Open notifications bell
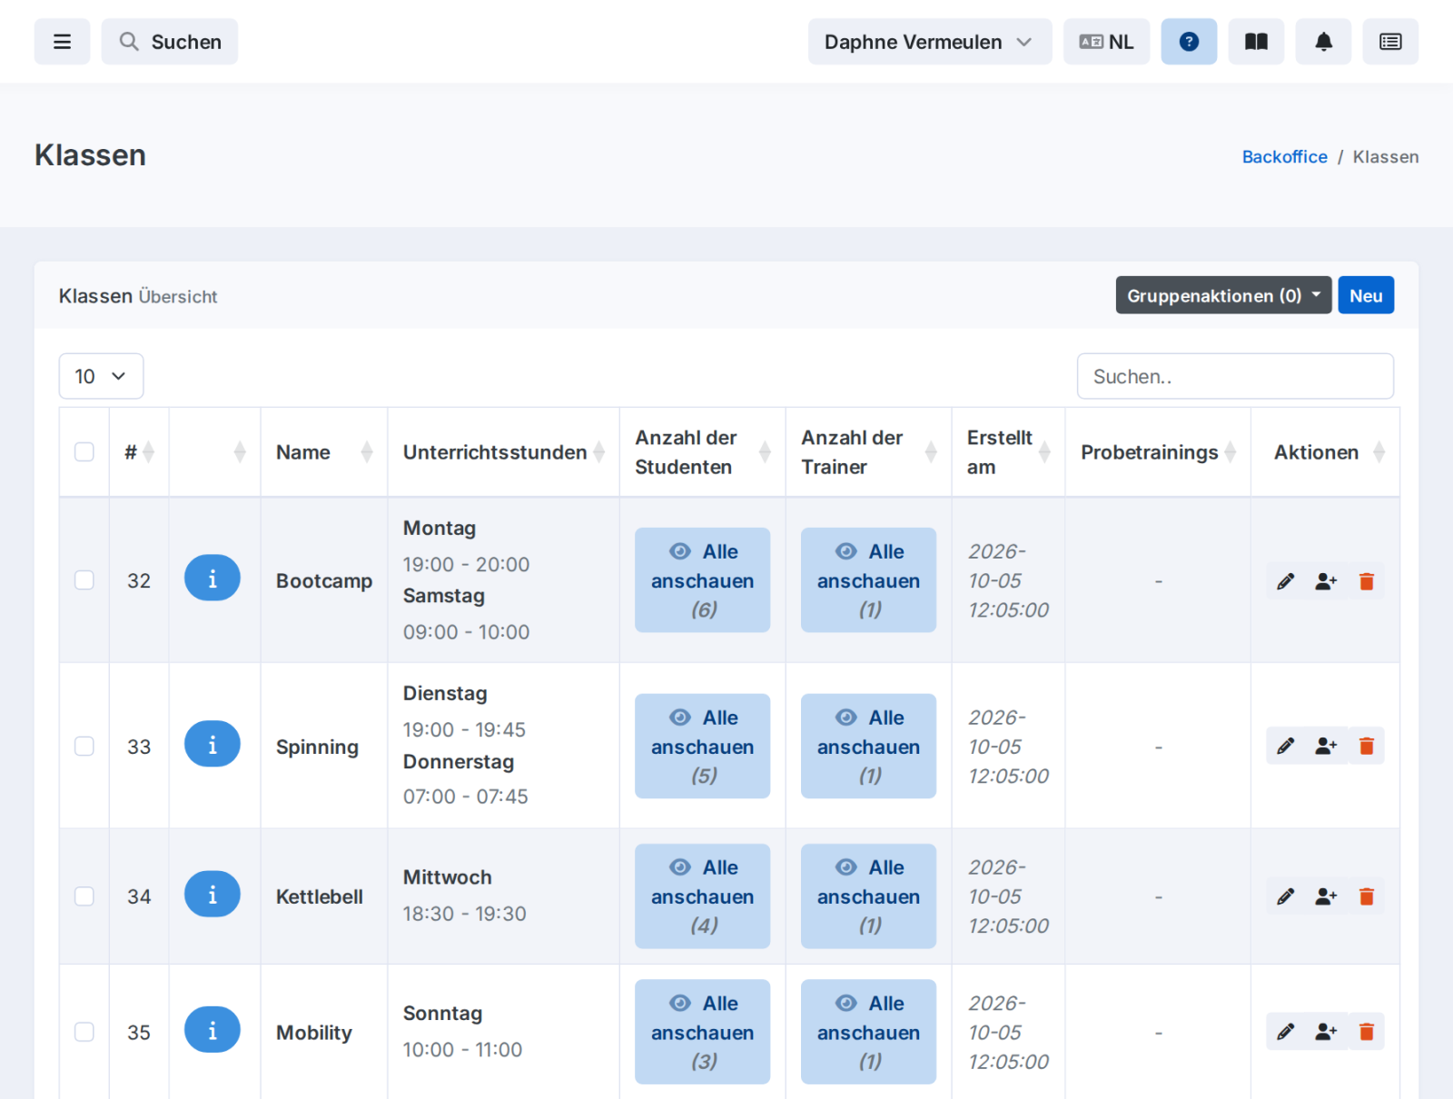1453x1099 pixels. (1323, 42)
